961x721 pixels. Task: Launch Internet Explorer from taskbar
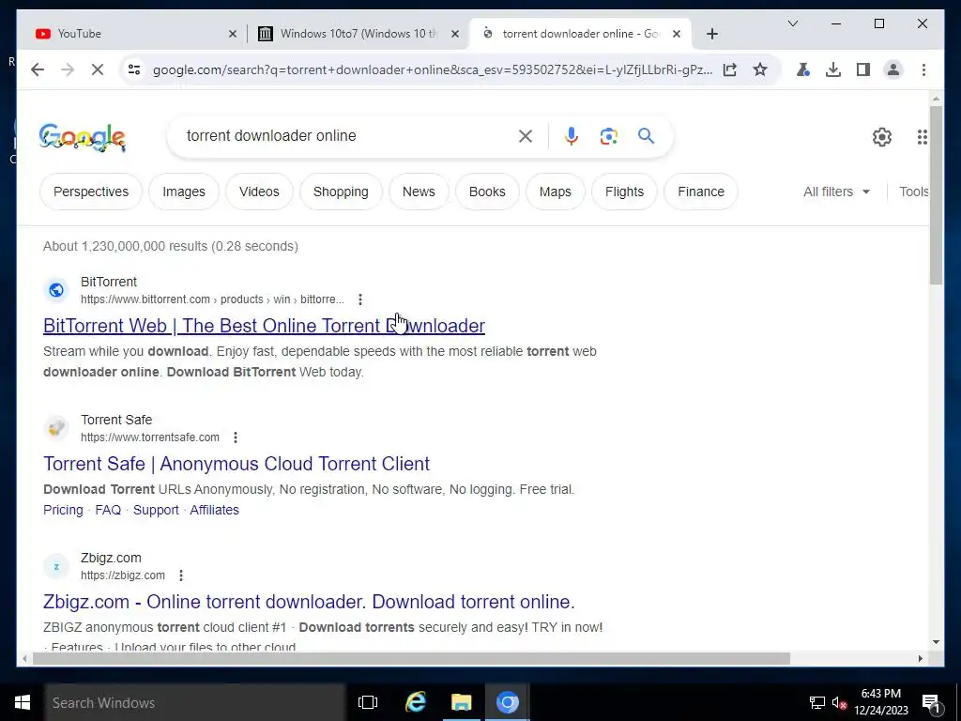click(x=416, y=702)
